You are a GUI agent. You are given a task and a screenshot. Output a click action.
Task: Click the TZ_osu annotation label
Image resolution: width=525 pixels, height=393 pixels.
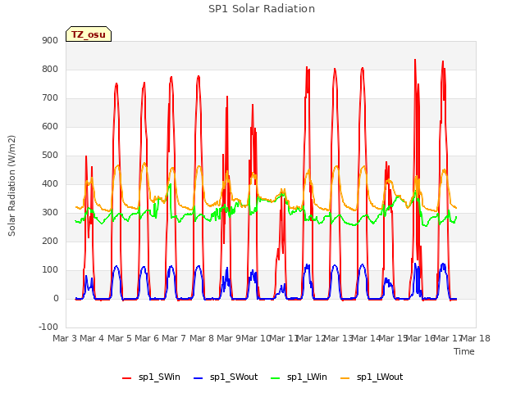click(x=89, y=34)
